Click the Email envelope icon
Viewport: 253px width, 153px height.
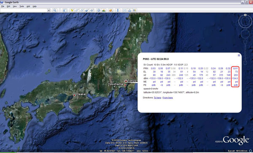[125, 10]
